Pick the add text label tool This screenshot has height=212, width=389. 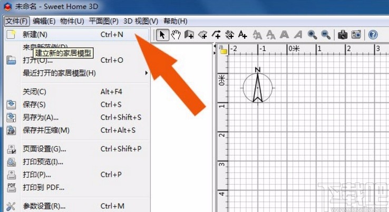242,35
